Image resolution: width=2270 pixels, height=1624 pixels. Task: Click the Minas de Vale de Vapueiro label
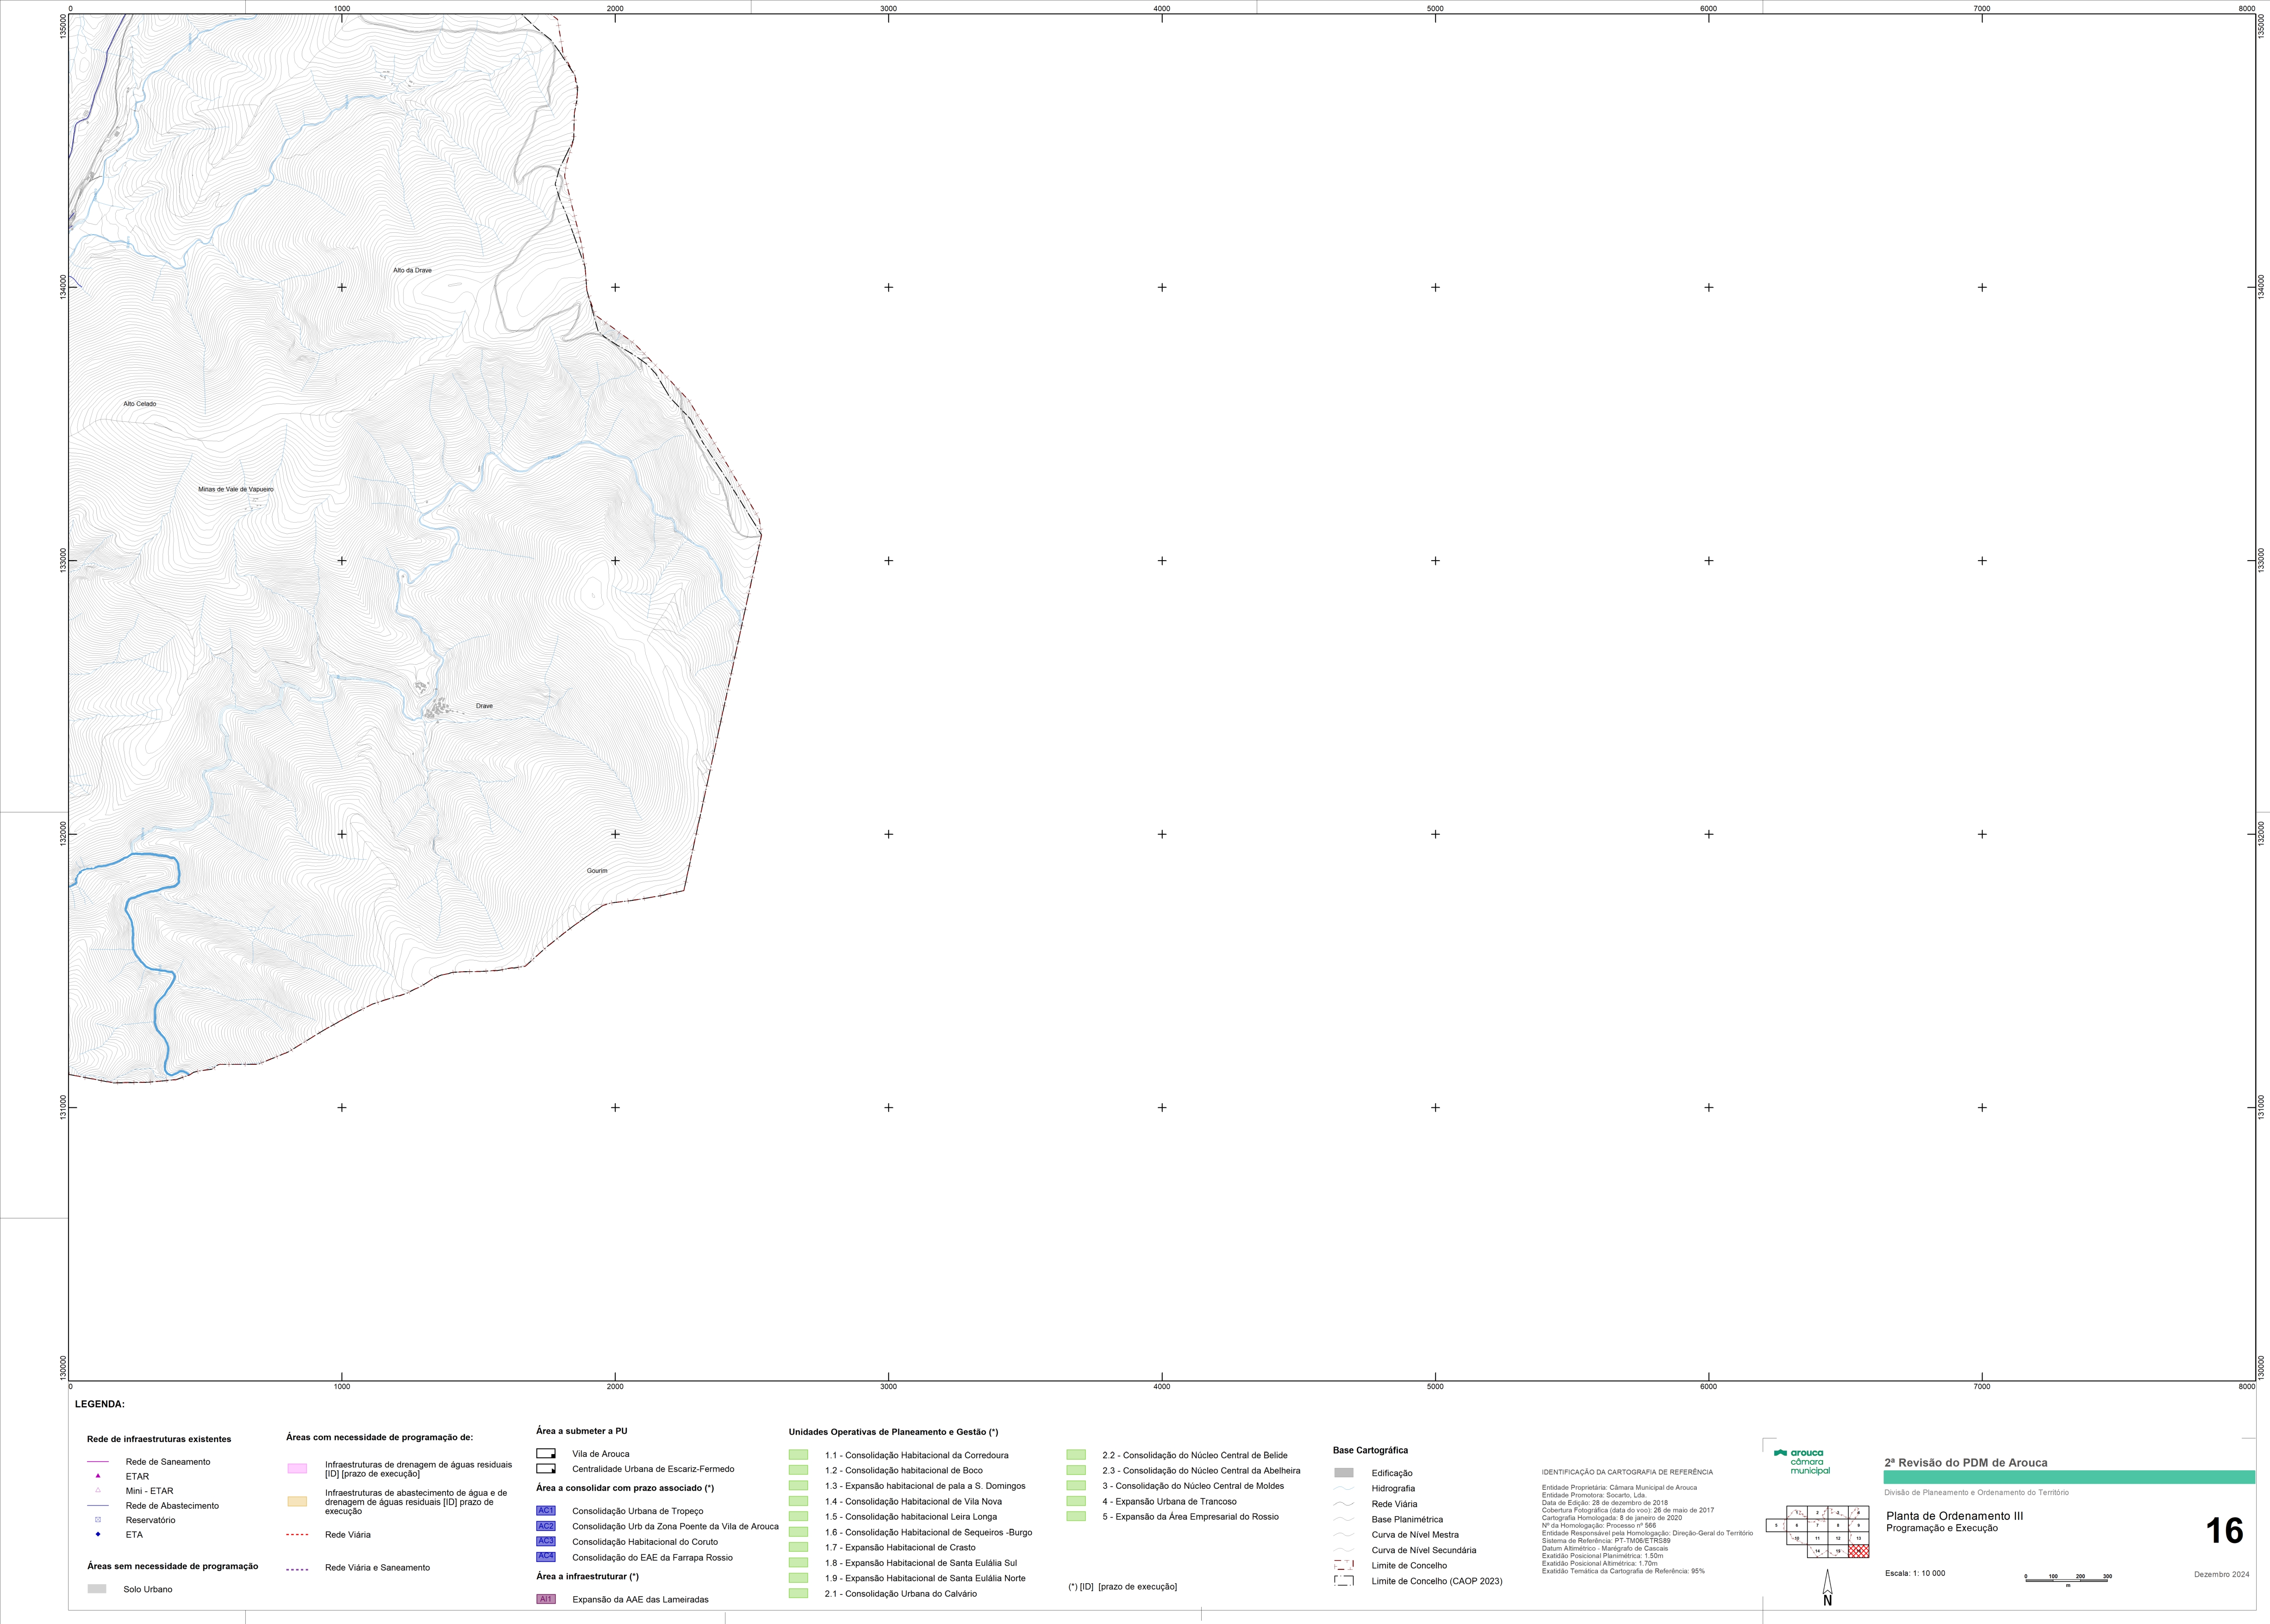click(x=236, y=490)
